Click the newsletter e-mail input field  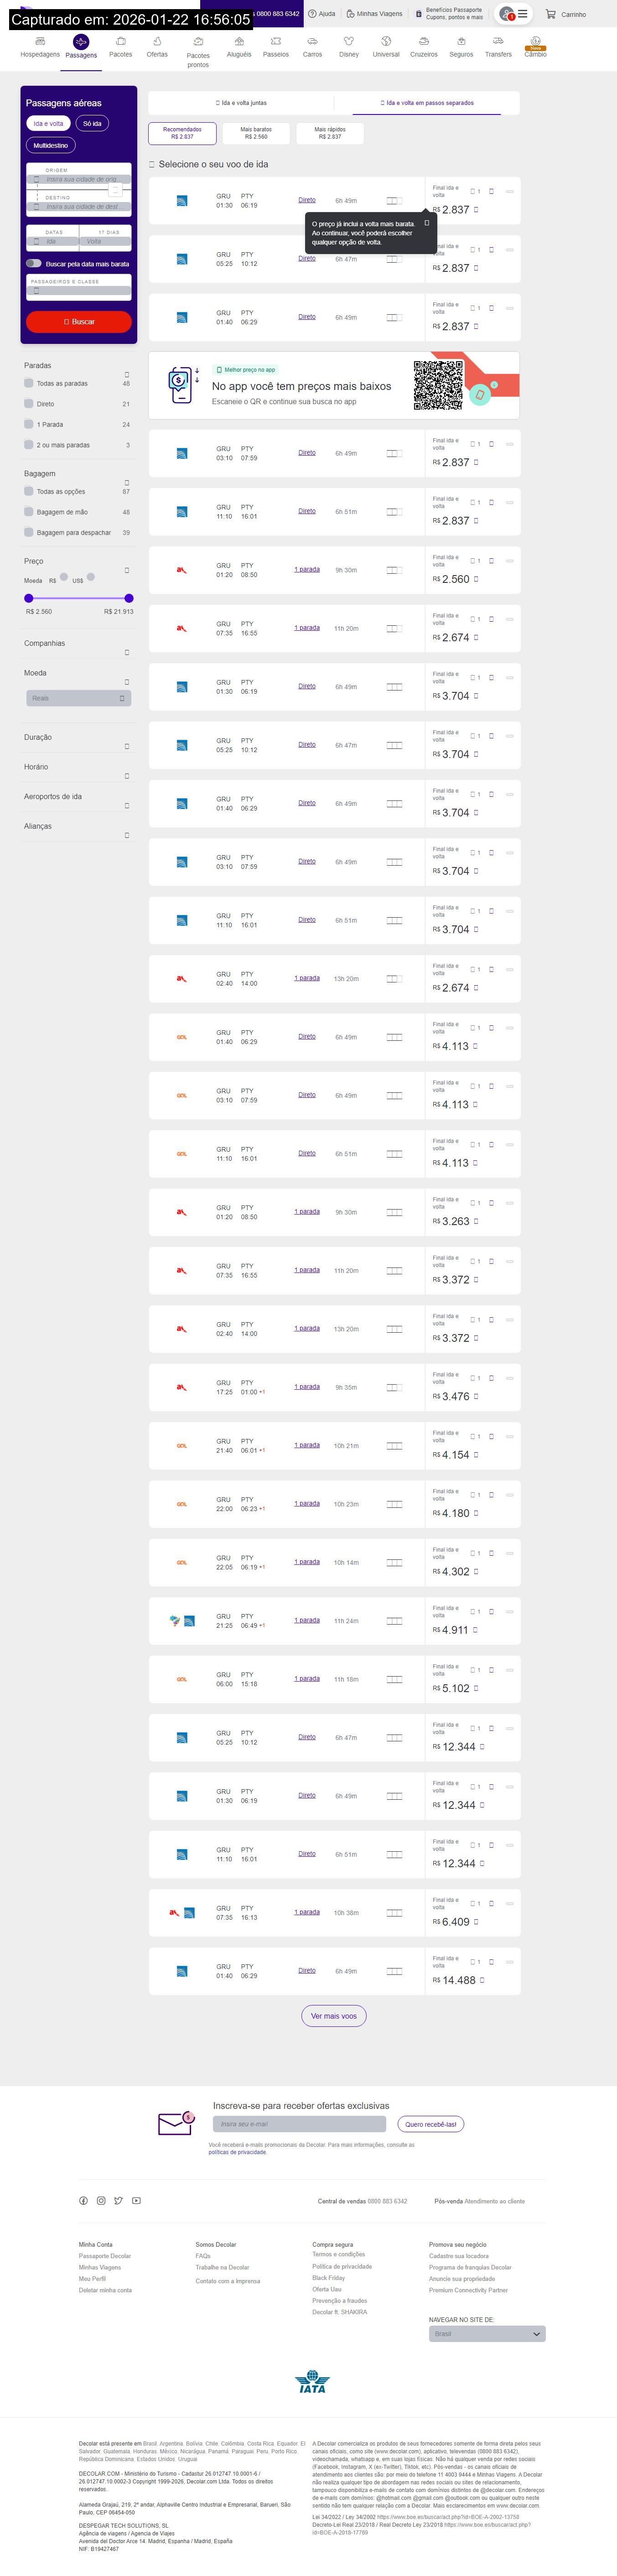click(x=299, y=2124)
